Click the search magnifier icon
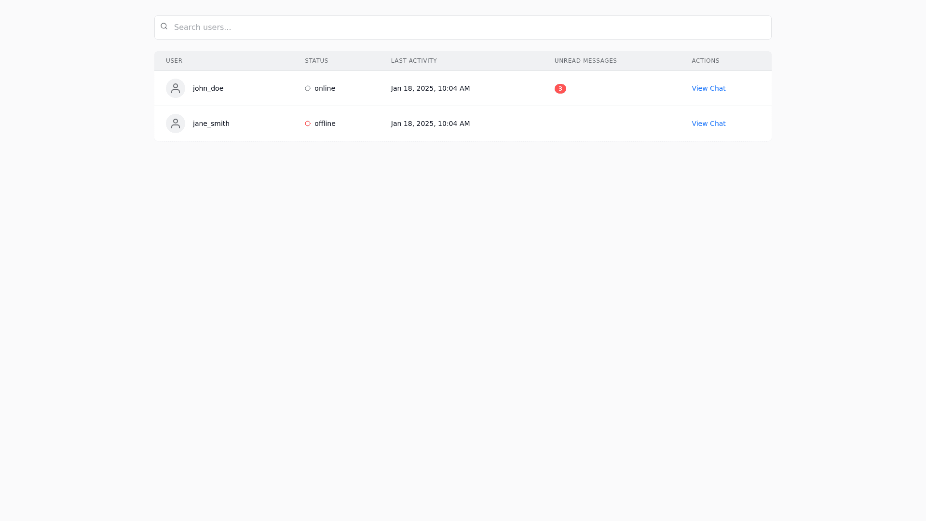926x521 pixels. (x=164, y=27)
